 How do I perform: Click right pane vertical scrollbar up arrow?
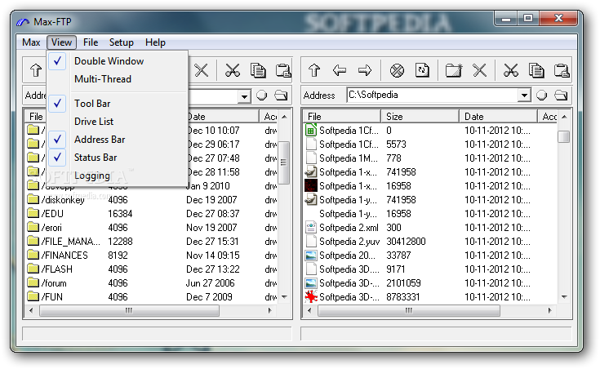coord(564,117)
